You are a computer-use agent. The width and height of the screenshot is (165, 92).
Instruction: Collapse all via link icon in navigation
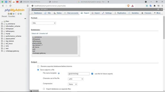pos(25,18)
